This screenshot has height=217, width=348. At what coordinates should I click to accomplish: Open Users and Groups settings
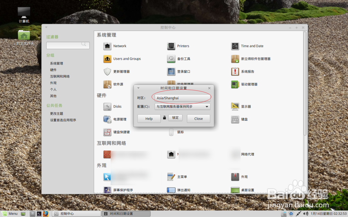(x=127, y=59)
